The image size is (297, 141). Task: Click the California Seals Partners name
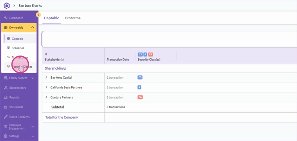[x=66, y=87]
